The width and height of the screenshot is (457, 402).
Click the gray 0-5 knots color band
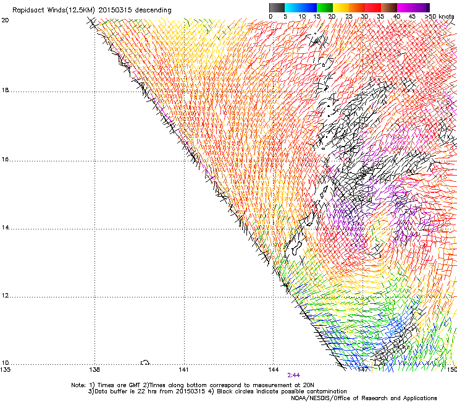coord(277,7)
